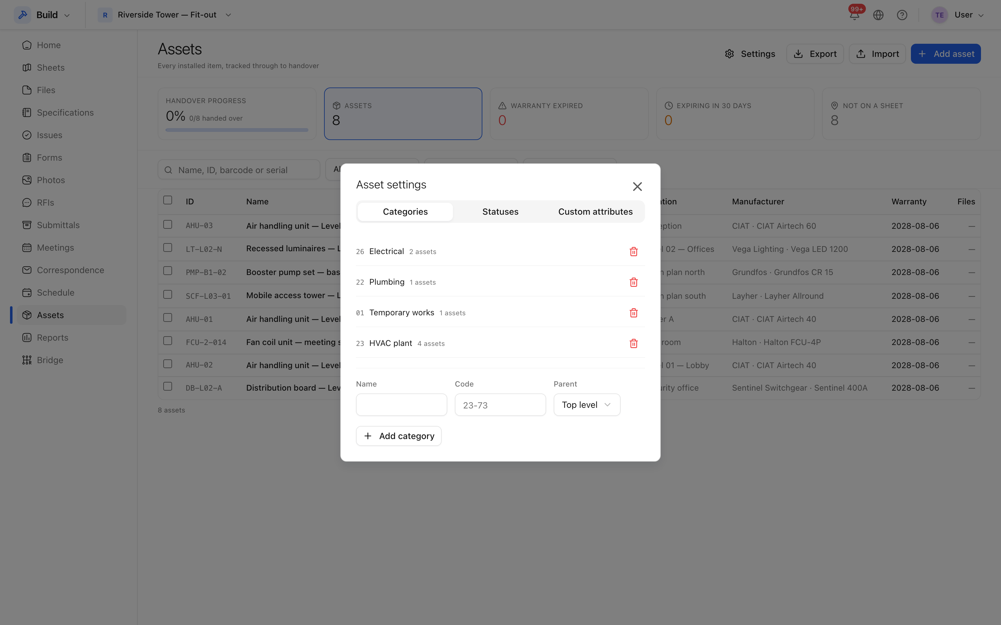
Task: Switch to Custom attributes tab
Action: pyautogui.click(x=595, y=212)
